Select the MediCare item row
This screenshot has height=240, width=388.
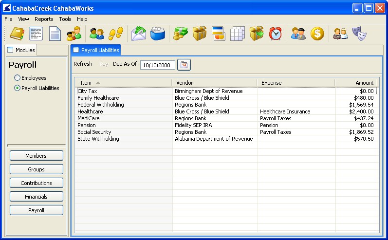pos(226,118)
